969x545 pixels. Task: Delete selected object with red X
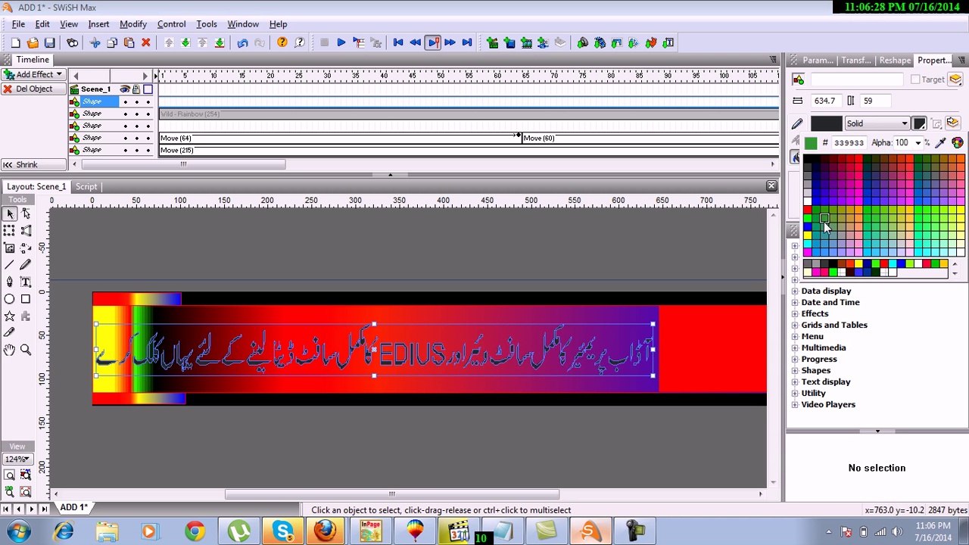coord(146,43)
